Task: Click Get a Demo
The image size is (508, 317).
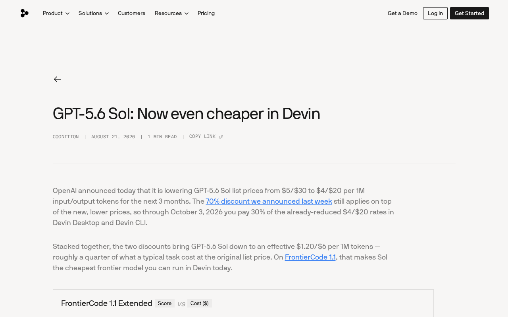Action: pos(402,13)
